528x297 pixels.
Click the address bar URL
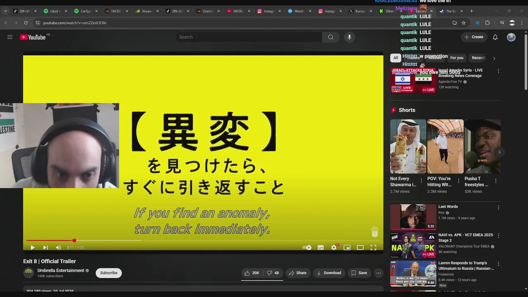tap(75, 23)
